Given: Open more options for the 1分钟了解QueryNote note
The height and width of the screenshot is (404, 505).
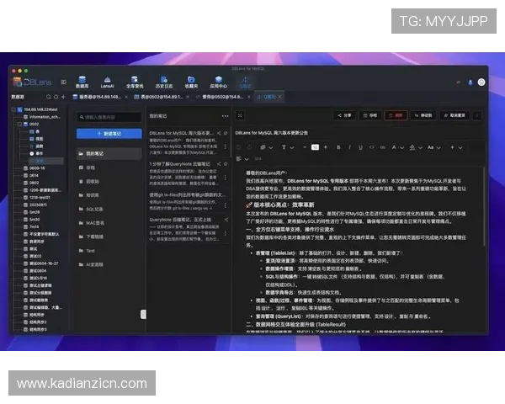Looking at the screenshot, I should tap(225, 178).
